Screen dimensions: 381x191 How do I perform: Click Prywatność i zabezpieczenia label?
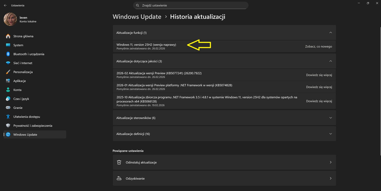tap(33, 126)
